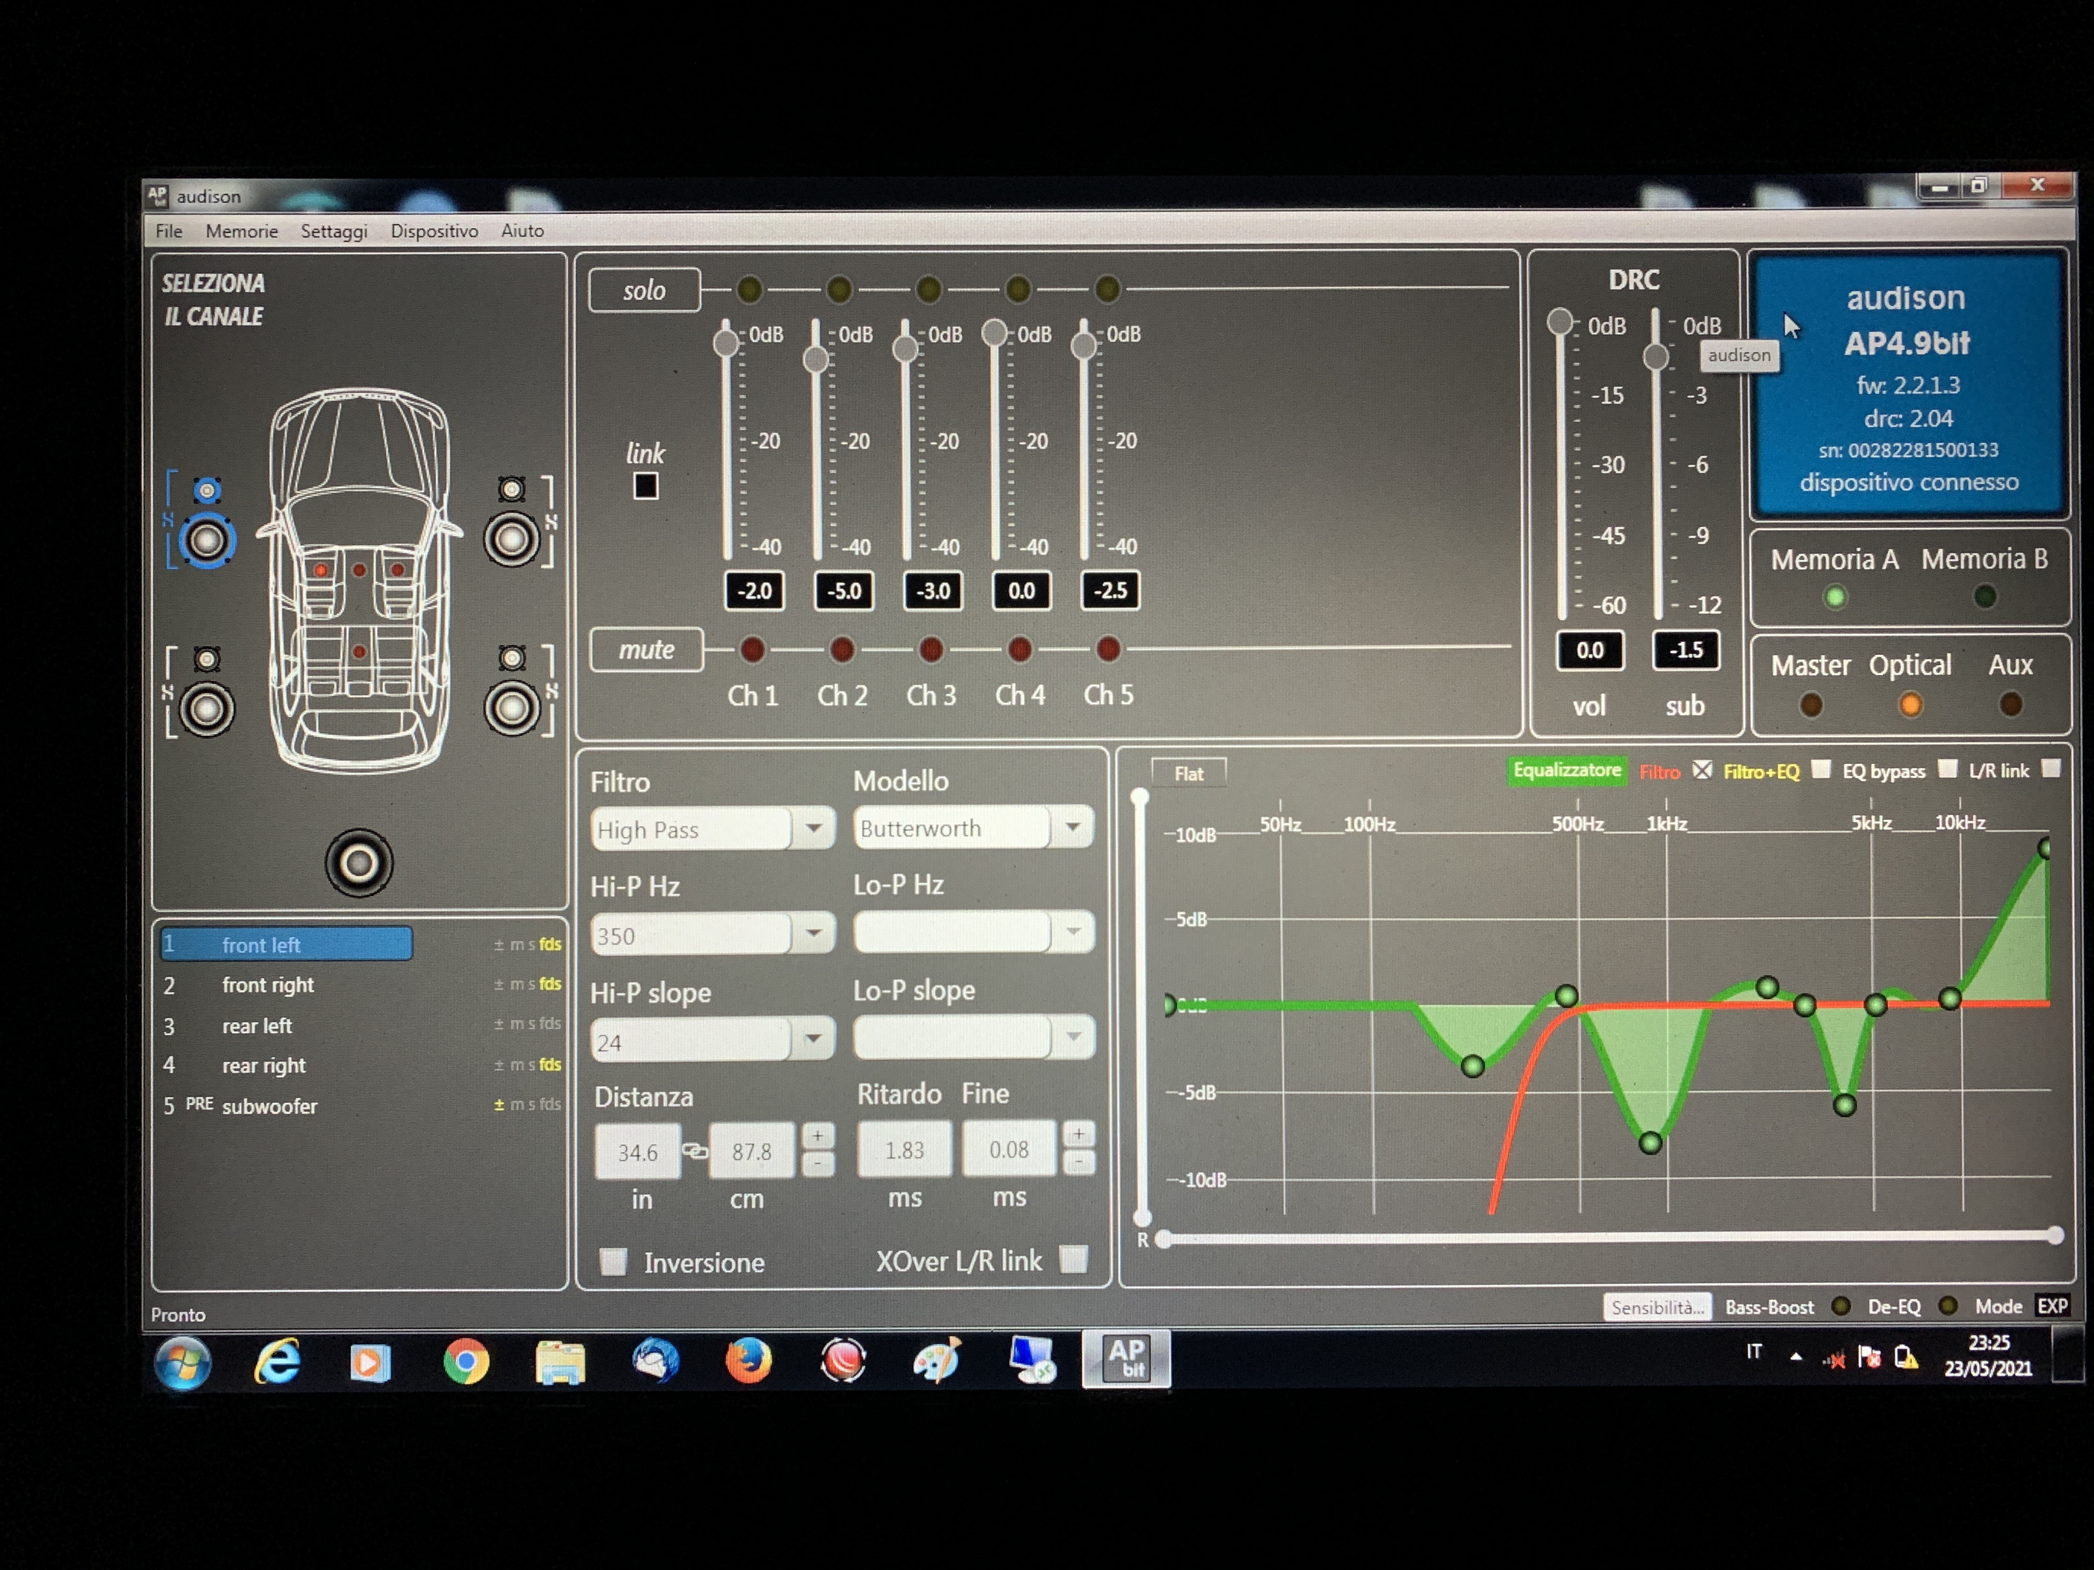Click the DRC sub slider handle
Screen dimensions: 2094x1570
[x=1656, y=357]
